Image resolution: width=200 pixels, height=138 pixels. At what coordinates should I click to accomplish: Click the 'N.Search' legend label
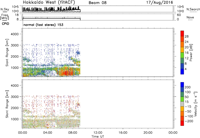[x=193, y=9]
